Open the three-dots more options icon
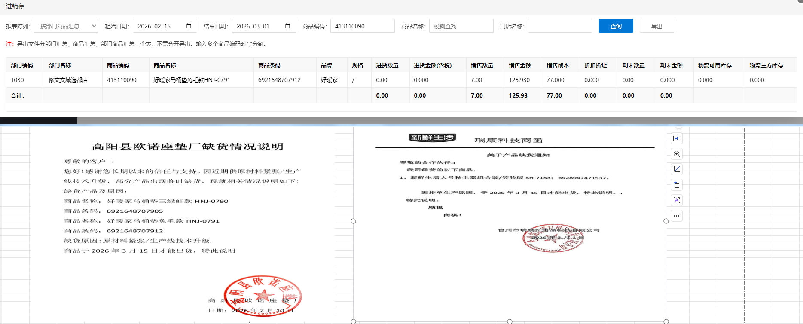The image size is (803, 324). 677,216
